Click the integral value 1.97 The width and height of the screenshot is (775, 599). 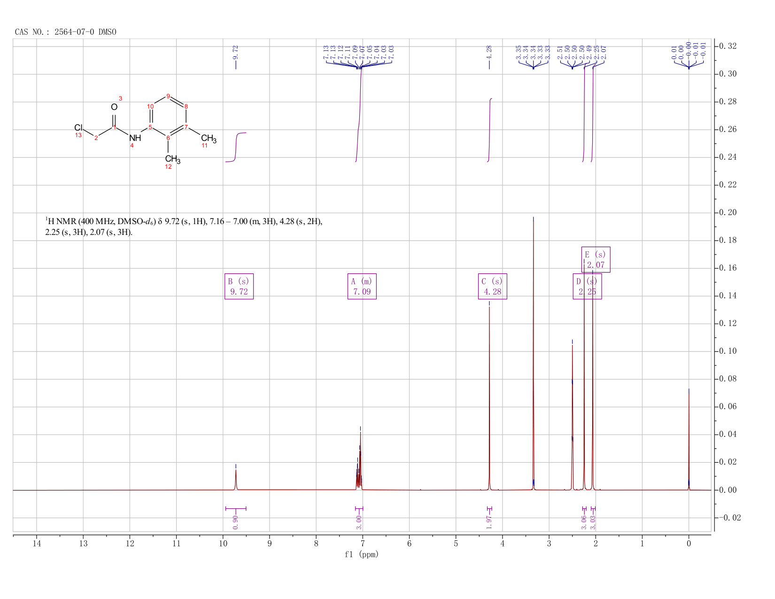(489, 522)
